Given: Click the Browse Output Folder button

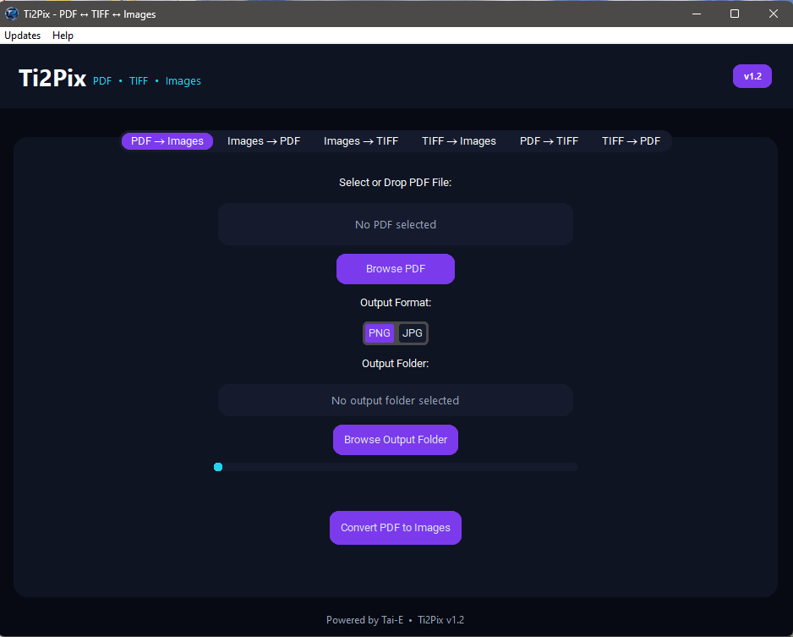Looking at the screenshot, I should point(396,440).
